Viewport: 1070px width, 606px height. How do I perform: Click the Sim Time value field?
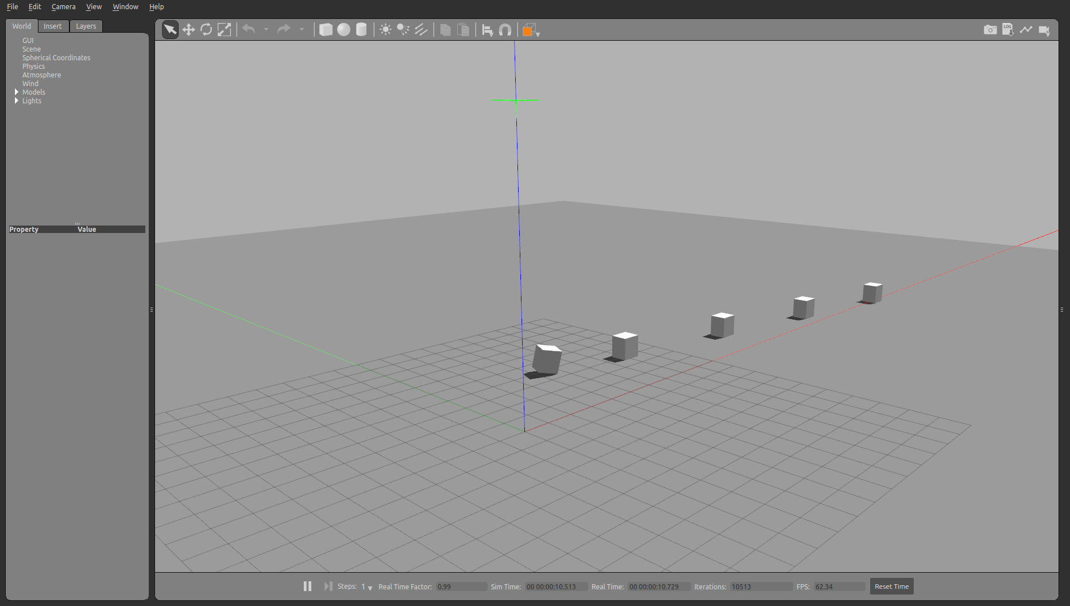coord(556,586)
